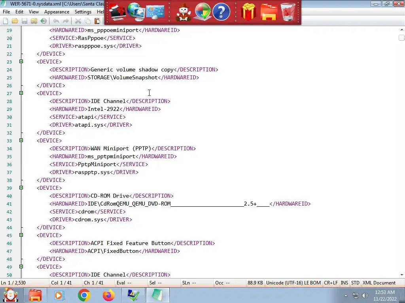Click the snowman dock icon
405x303 pixels.
click(183, 12)
